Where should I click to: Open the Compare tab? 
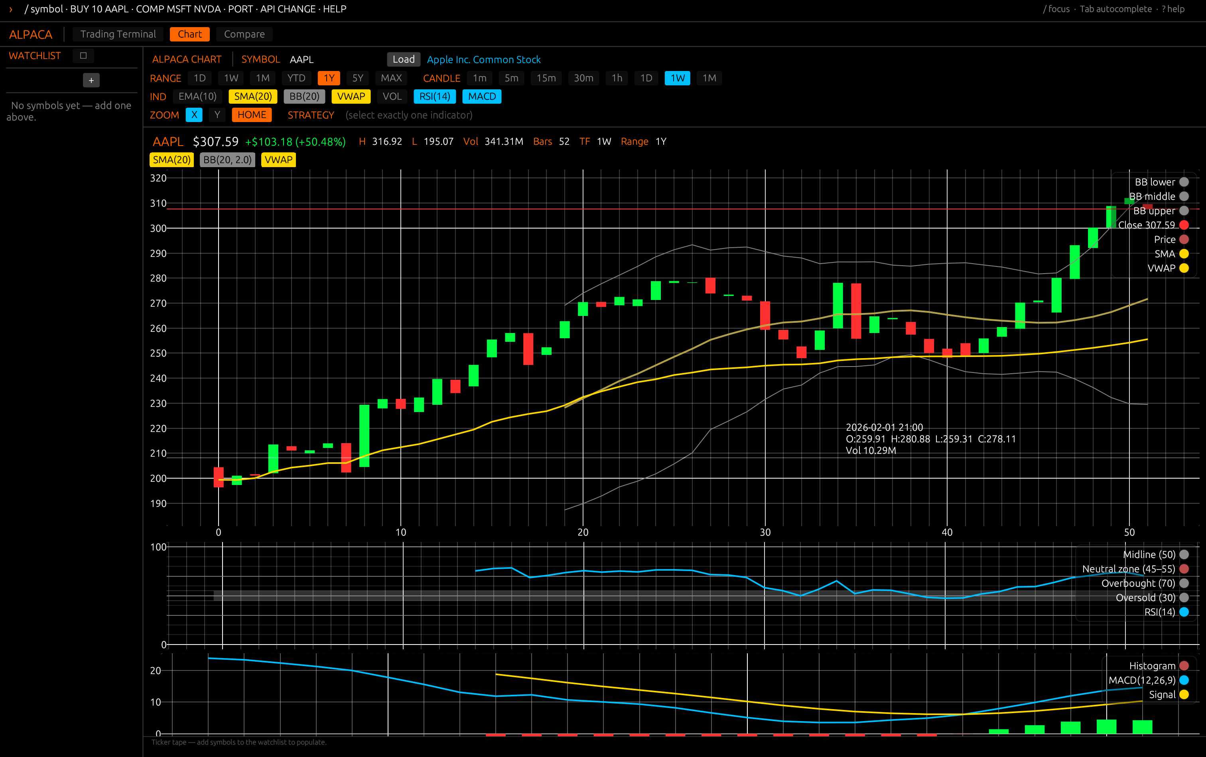pyautogui.click(x=244, y=34)
